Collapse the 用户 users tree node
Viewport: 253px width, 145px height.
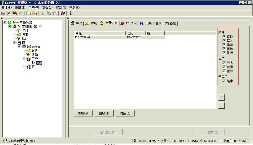pyautogui.click(x=24, y=59)
